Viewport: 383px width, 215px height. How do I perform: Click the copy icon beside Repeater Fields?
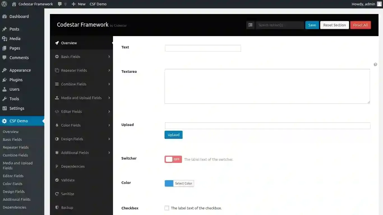(57, 70)
